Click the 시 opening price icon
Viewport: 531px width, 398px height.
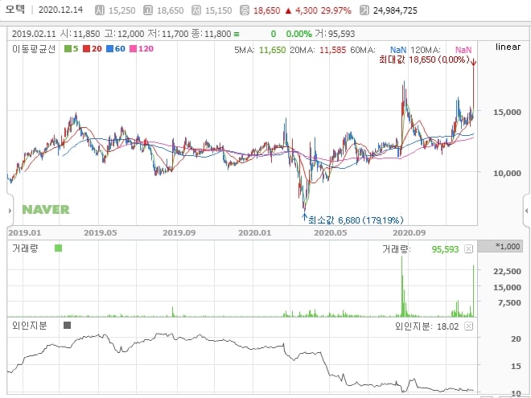click(100, 10)
